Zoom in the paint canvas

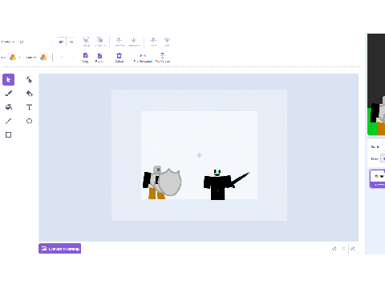353,249
